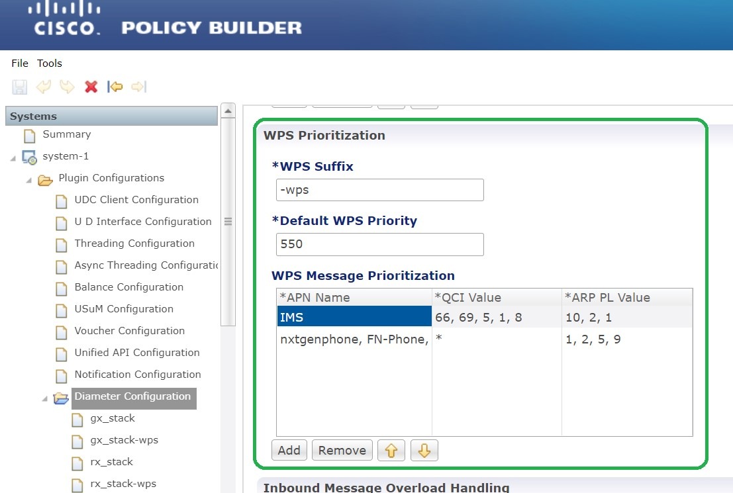Select U D Interface Configuration
The height and width of the screenshot is (493, 733).
click(x=143, y=222)
